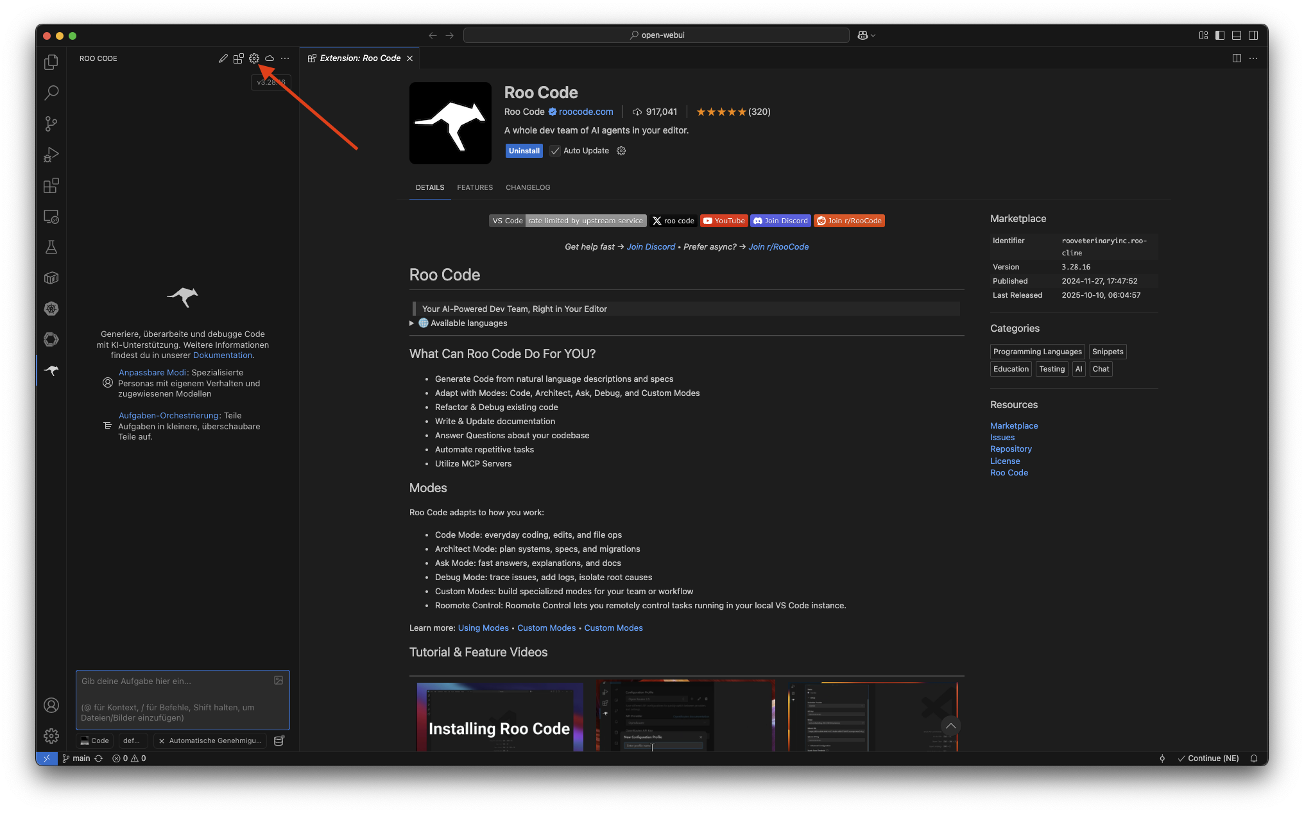Viewport: 1304px width, 813px height.
Task: Close the Extension: Roo Code tab
Action: coord(409,58)
